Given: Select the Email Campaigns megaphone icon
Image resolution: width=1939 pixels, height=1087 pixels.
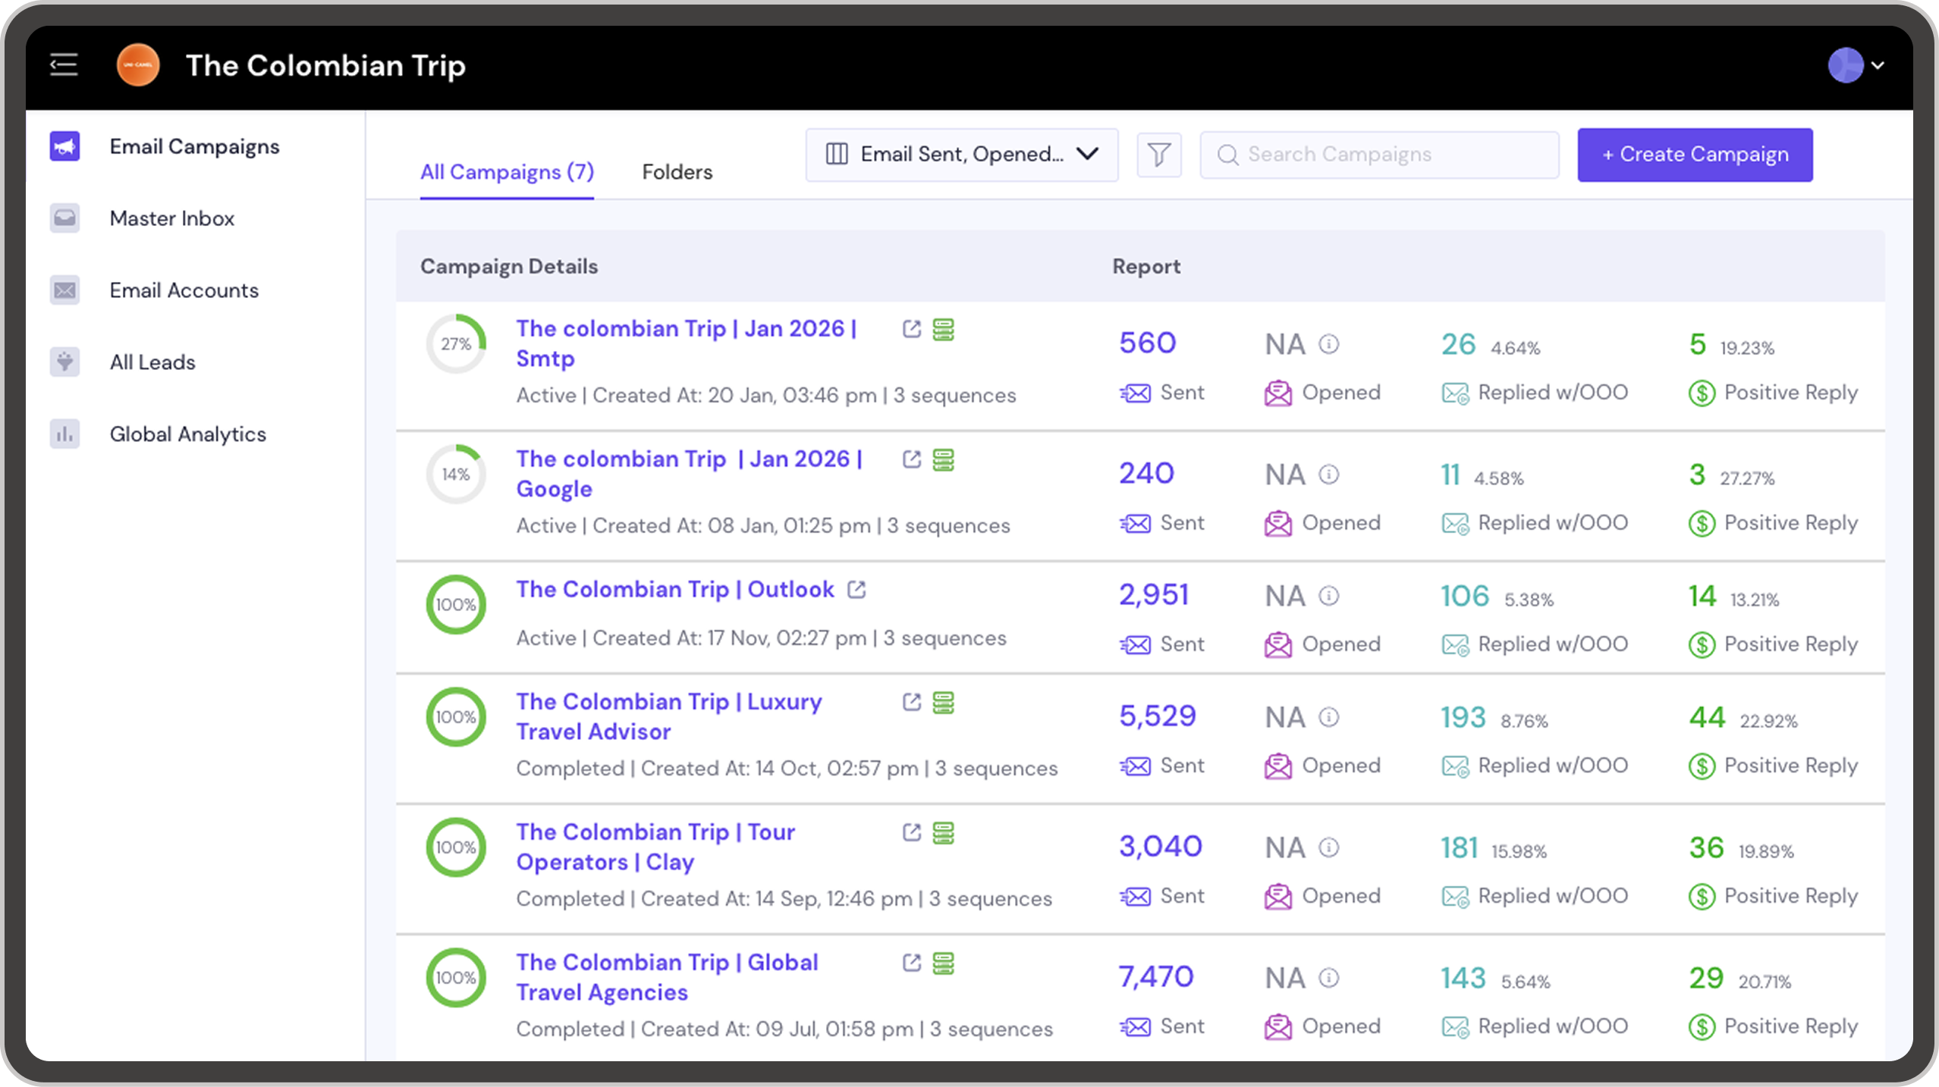Looking at the screenshot, I should tap(64, 146).
